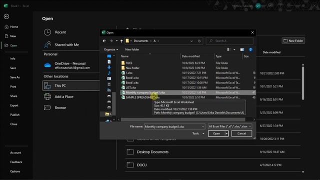Toggle the preview pane icon in the dialog toolbar

pyautogui.click(x=242, y=49)
